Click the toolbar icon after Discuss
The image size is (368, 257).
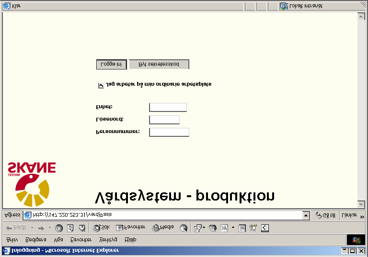(253, 228)
